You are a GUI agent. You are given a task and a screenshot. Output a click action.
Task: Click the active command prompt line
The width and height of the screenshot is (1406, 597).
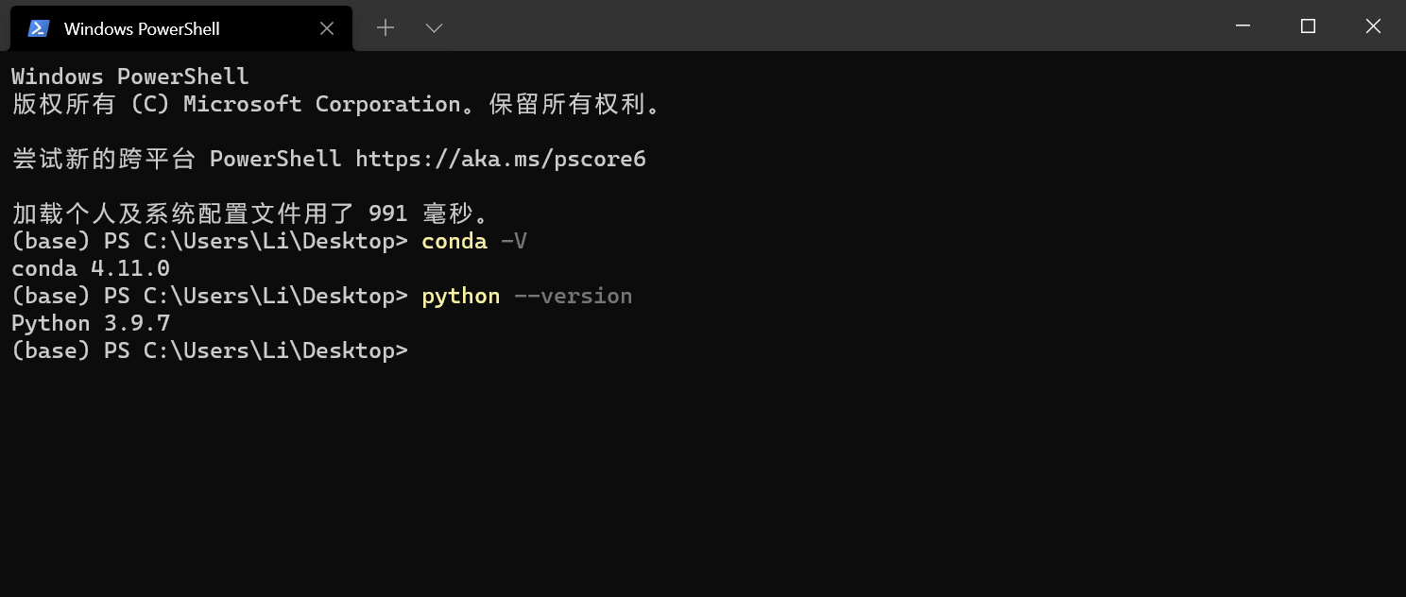[210, 350]
